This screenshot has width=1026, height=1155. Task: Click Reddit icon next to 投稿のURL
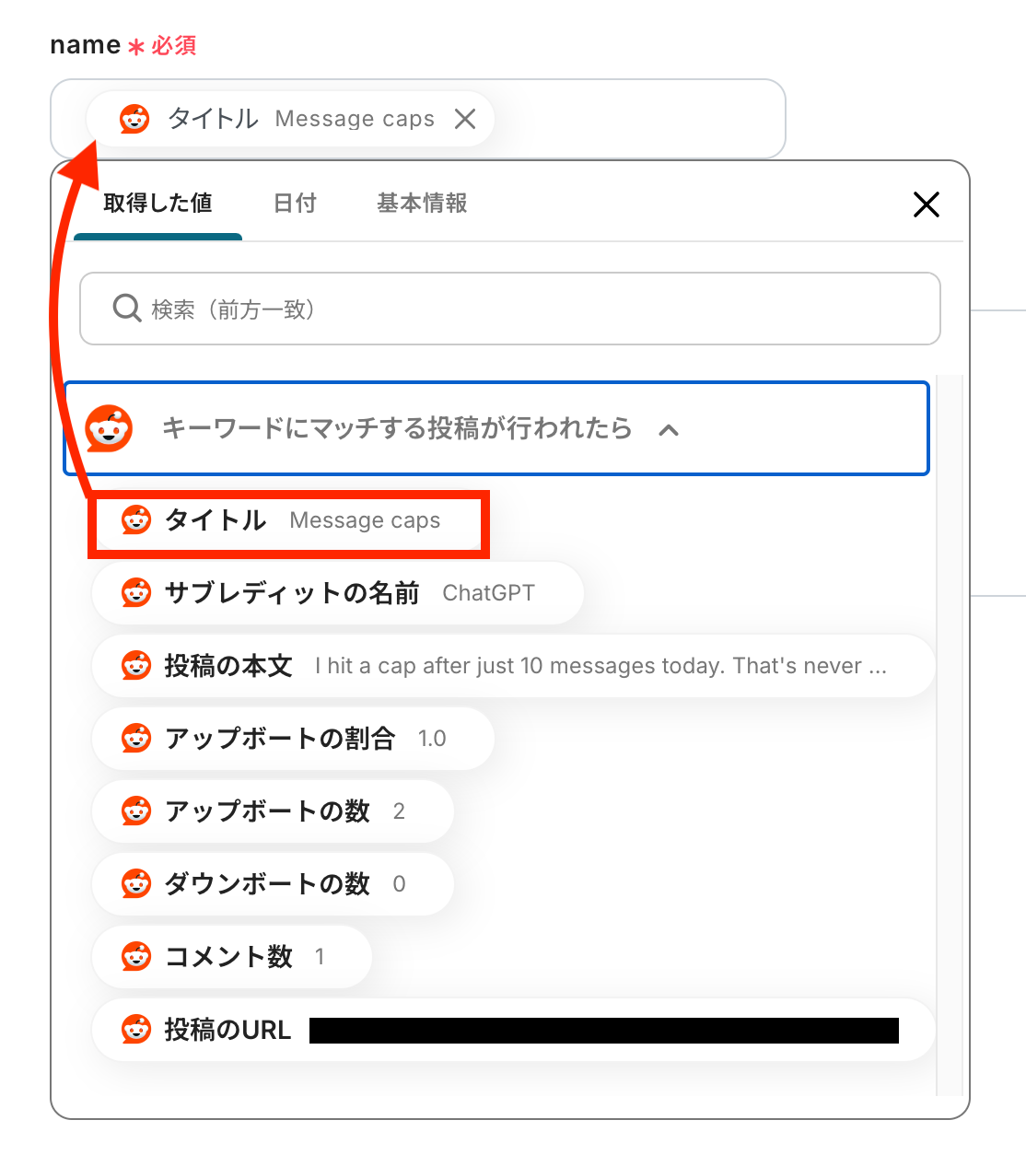[136, 1030]
